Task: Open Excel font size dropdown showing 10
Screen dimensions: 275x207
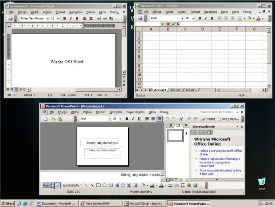Action: 193,18
